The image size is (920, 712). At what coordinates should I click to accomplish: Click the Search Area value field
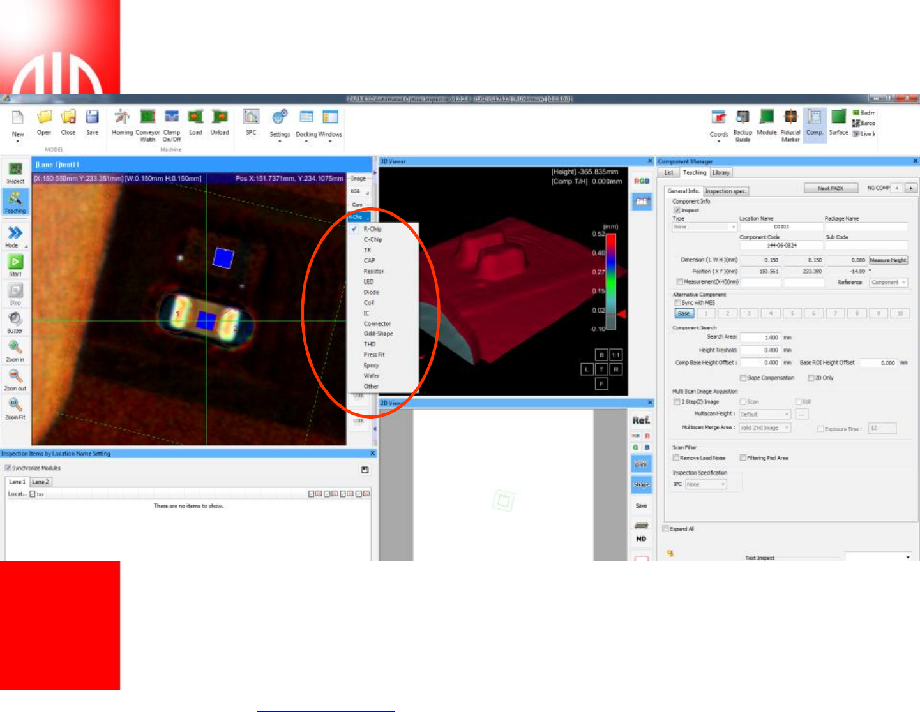click(760, 337)
